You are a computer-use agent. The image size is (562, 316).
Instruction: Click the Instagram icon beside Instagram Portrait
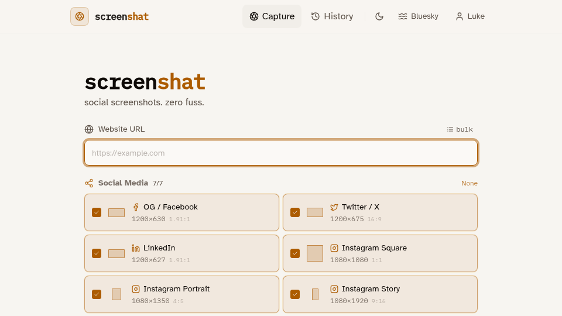[x=135, y=288]
